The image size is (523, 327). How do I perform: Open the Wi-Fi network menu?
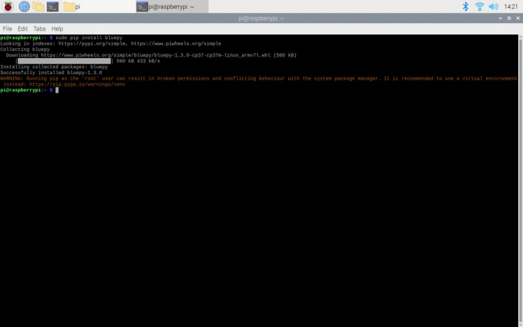click(480, 6)
